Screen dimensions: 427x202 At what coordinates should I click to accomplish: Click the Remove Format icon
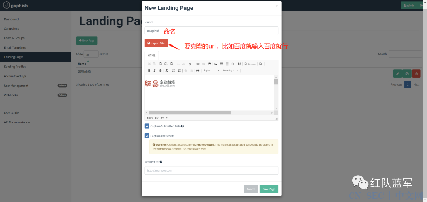point(167,71)
